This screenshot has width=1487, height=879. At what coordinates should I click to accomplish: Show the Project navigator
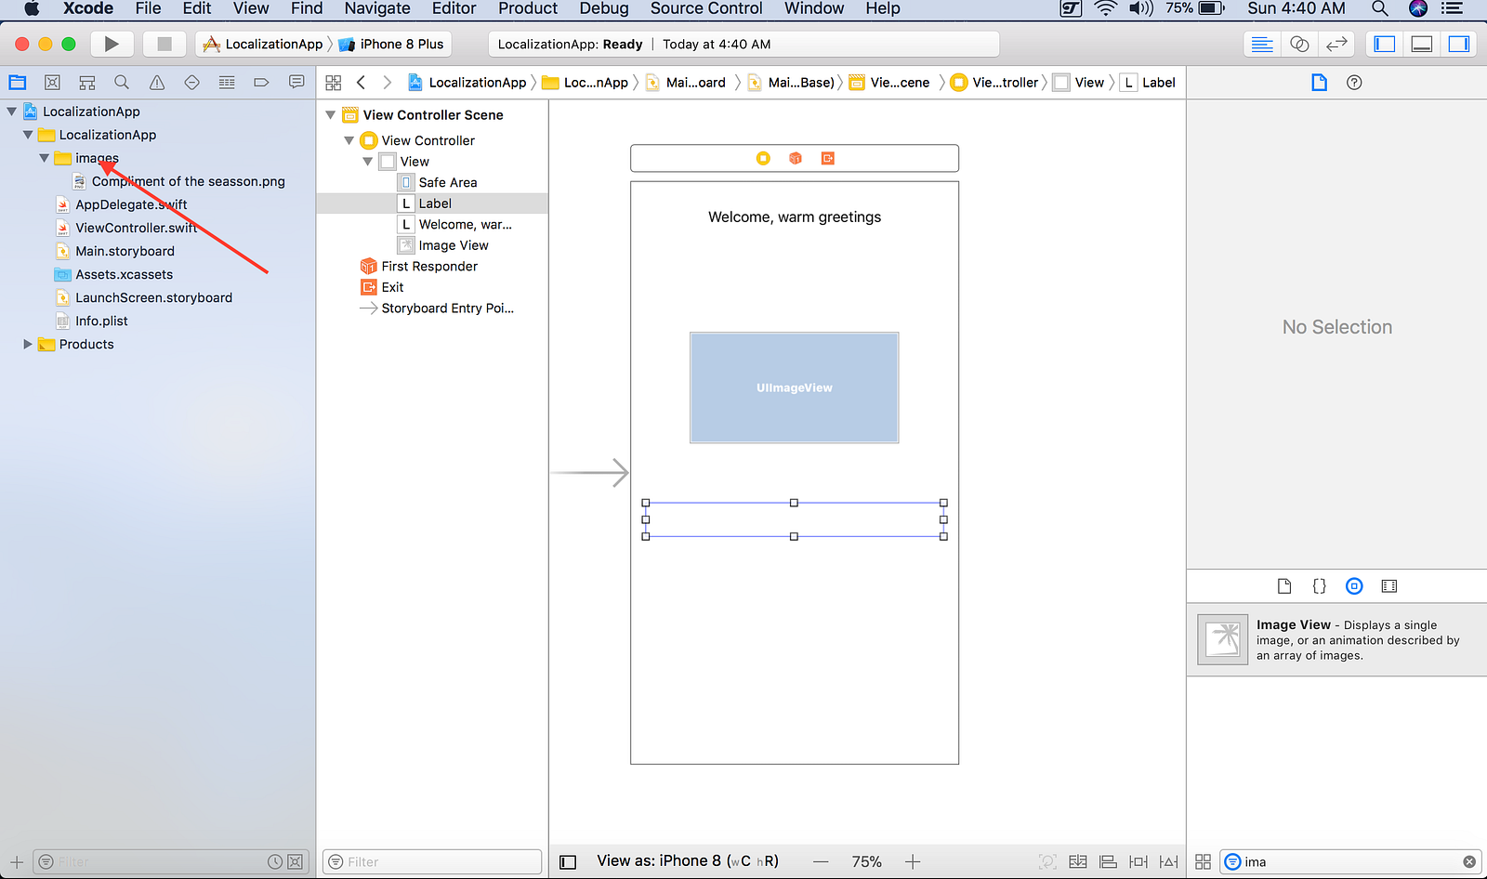[18, 83]
